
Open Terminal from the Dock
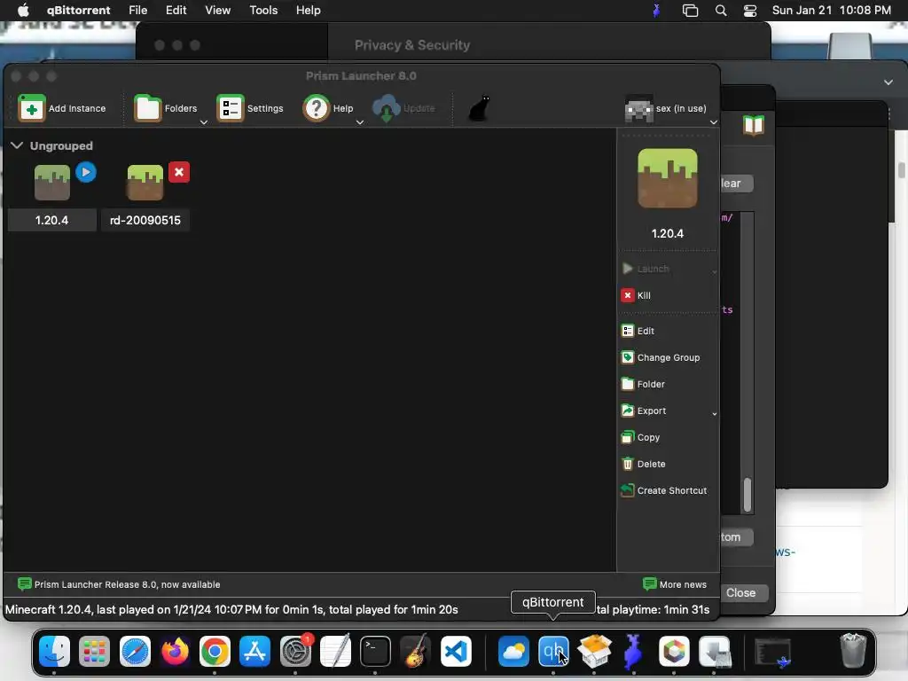point(375,652)
